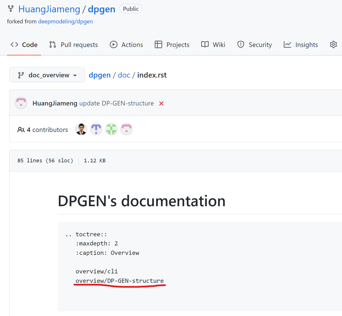Click the pull request icon

point(53,44)
